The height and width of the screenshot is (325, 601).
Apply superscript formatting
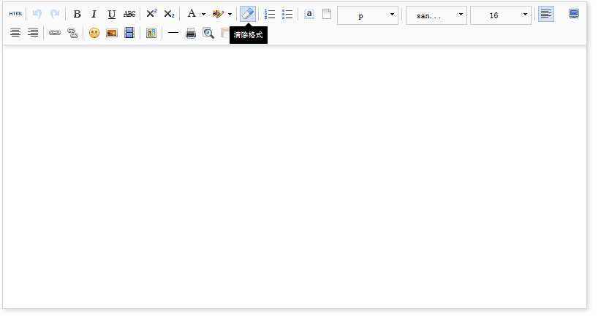(151, 14)
